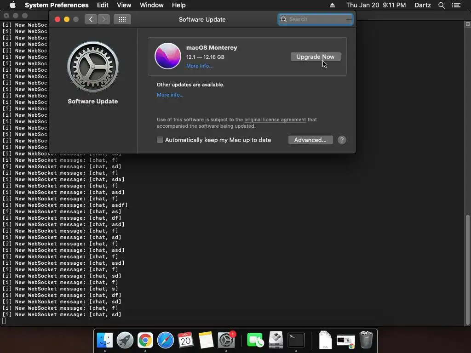This screenshot has width=471, height=353.
Task: Click the eject icon in menu bar
Action: click(x=332, y=5)
